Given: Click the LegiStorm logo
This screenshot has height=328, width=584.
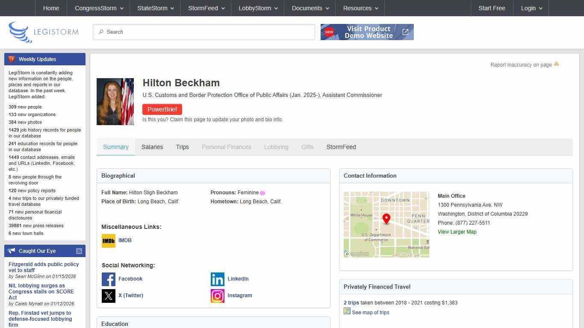Looking at the screenshot, I should 44,32.
